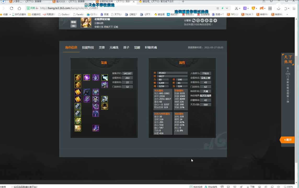Viewport: 299px width, 188px height.
Task: Open the blue trousers equipment icon
Action: click(96, 114)
